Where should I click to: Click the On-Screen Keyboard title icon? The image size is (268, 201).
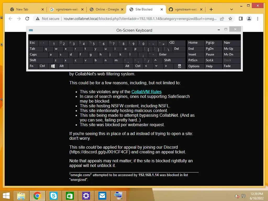coord(31,30)
